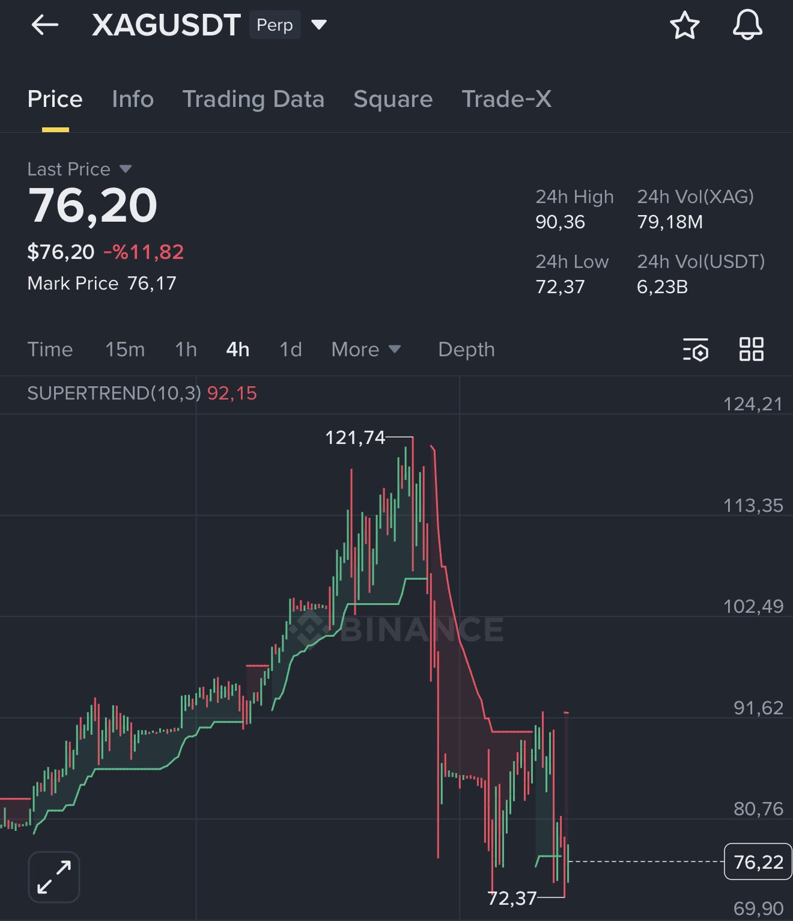This screenshot has width=793, height=921.
Task: Tap the current price tag 76,22
Action: coord(758,862)
